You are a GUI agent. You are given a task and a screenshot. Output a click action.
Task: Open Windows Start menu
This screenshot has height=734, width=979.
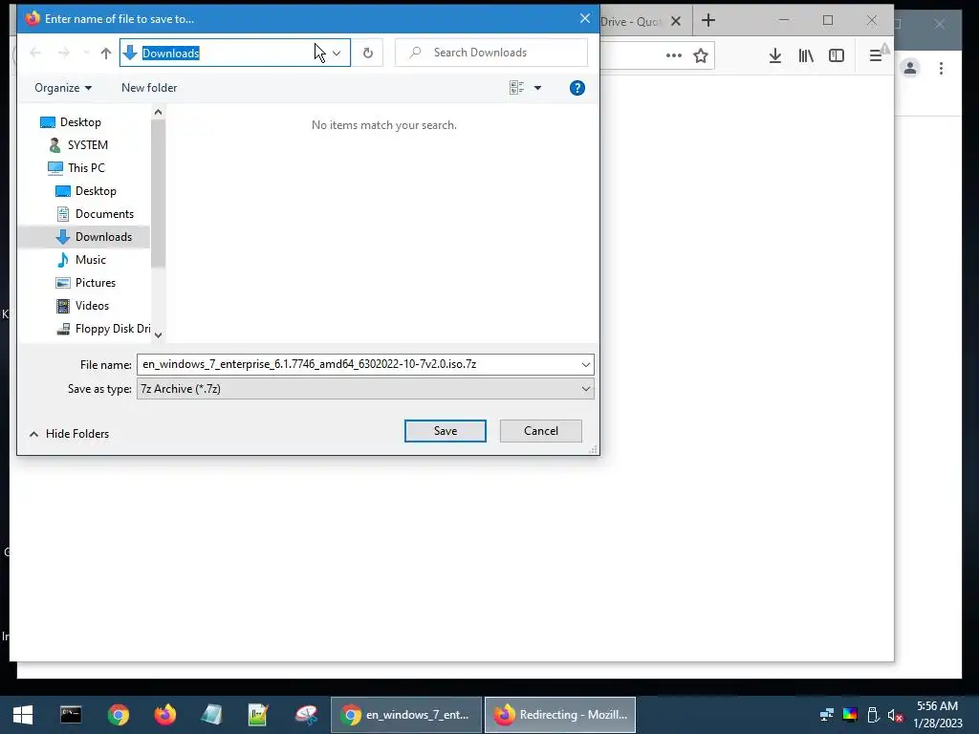pyautogui.click(x=23, y=715)
